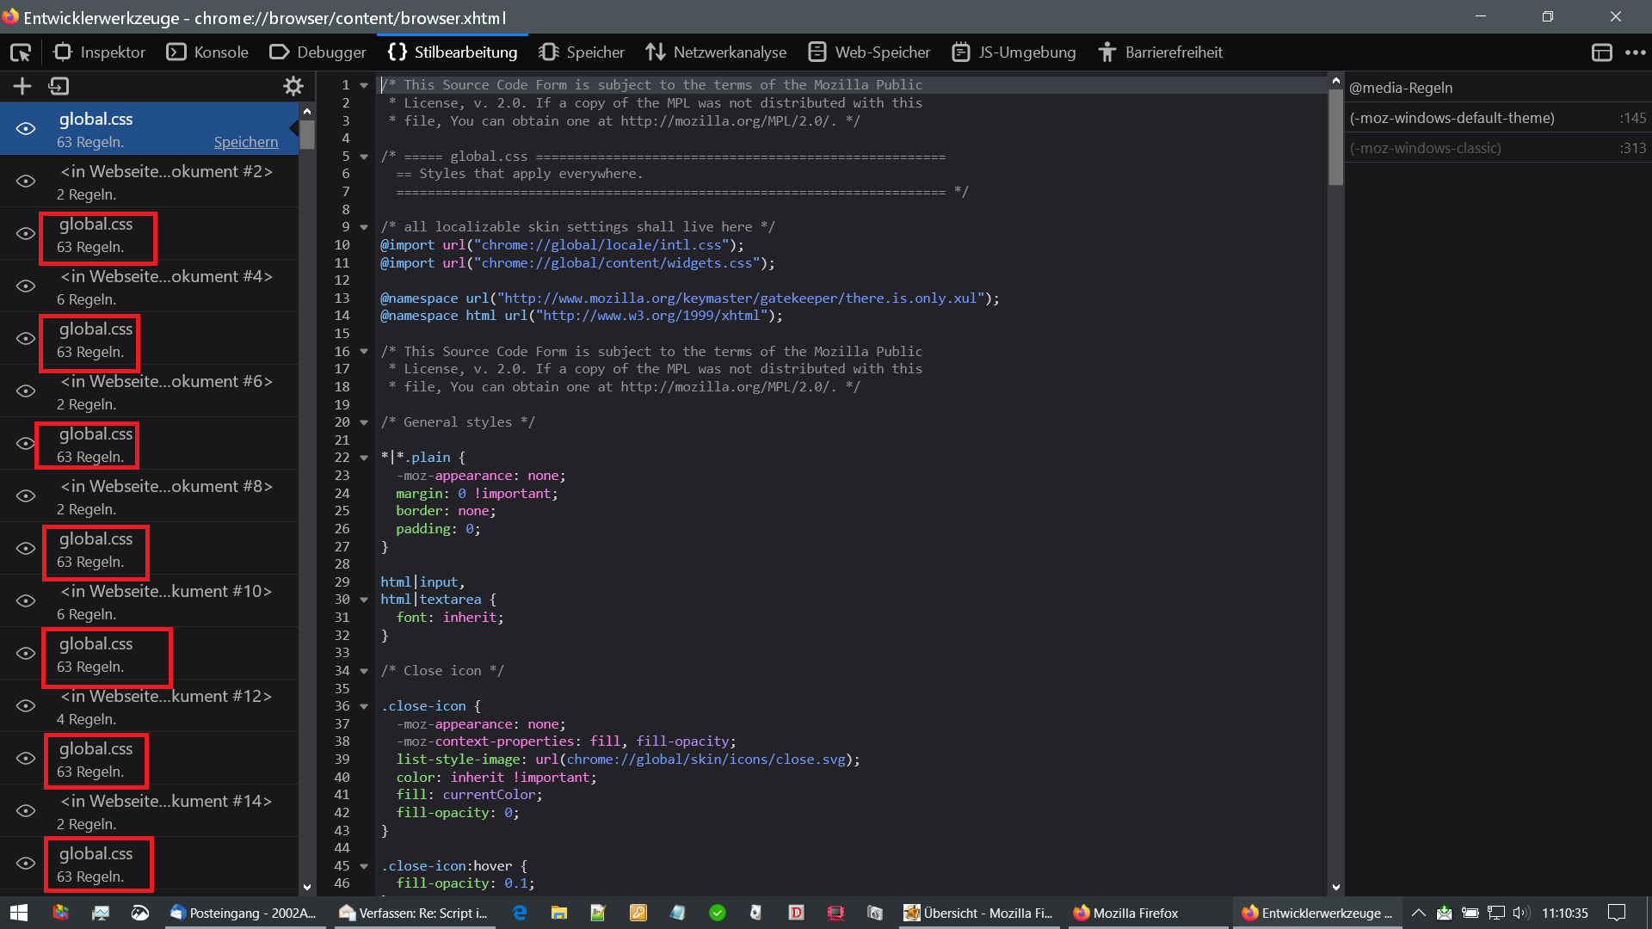Create a new stylesheet with plus icon
Image resolution: width=1652 pixels, height=929 pixels.
click(x=22, y=86)
